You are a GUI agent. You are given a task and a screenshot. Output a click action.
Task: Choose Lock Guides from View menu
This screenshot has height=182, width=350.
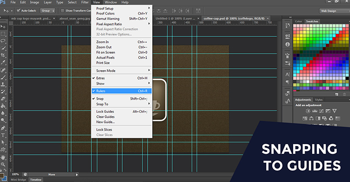pyautogui.click(x=122, y=111)
